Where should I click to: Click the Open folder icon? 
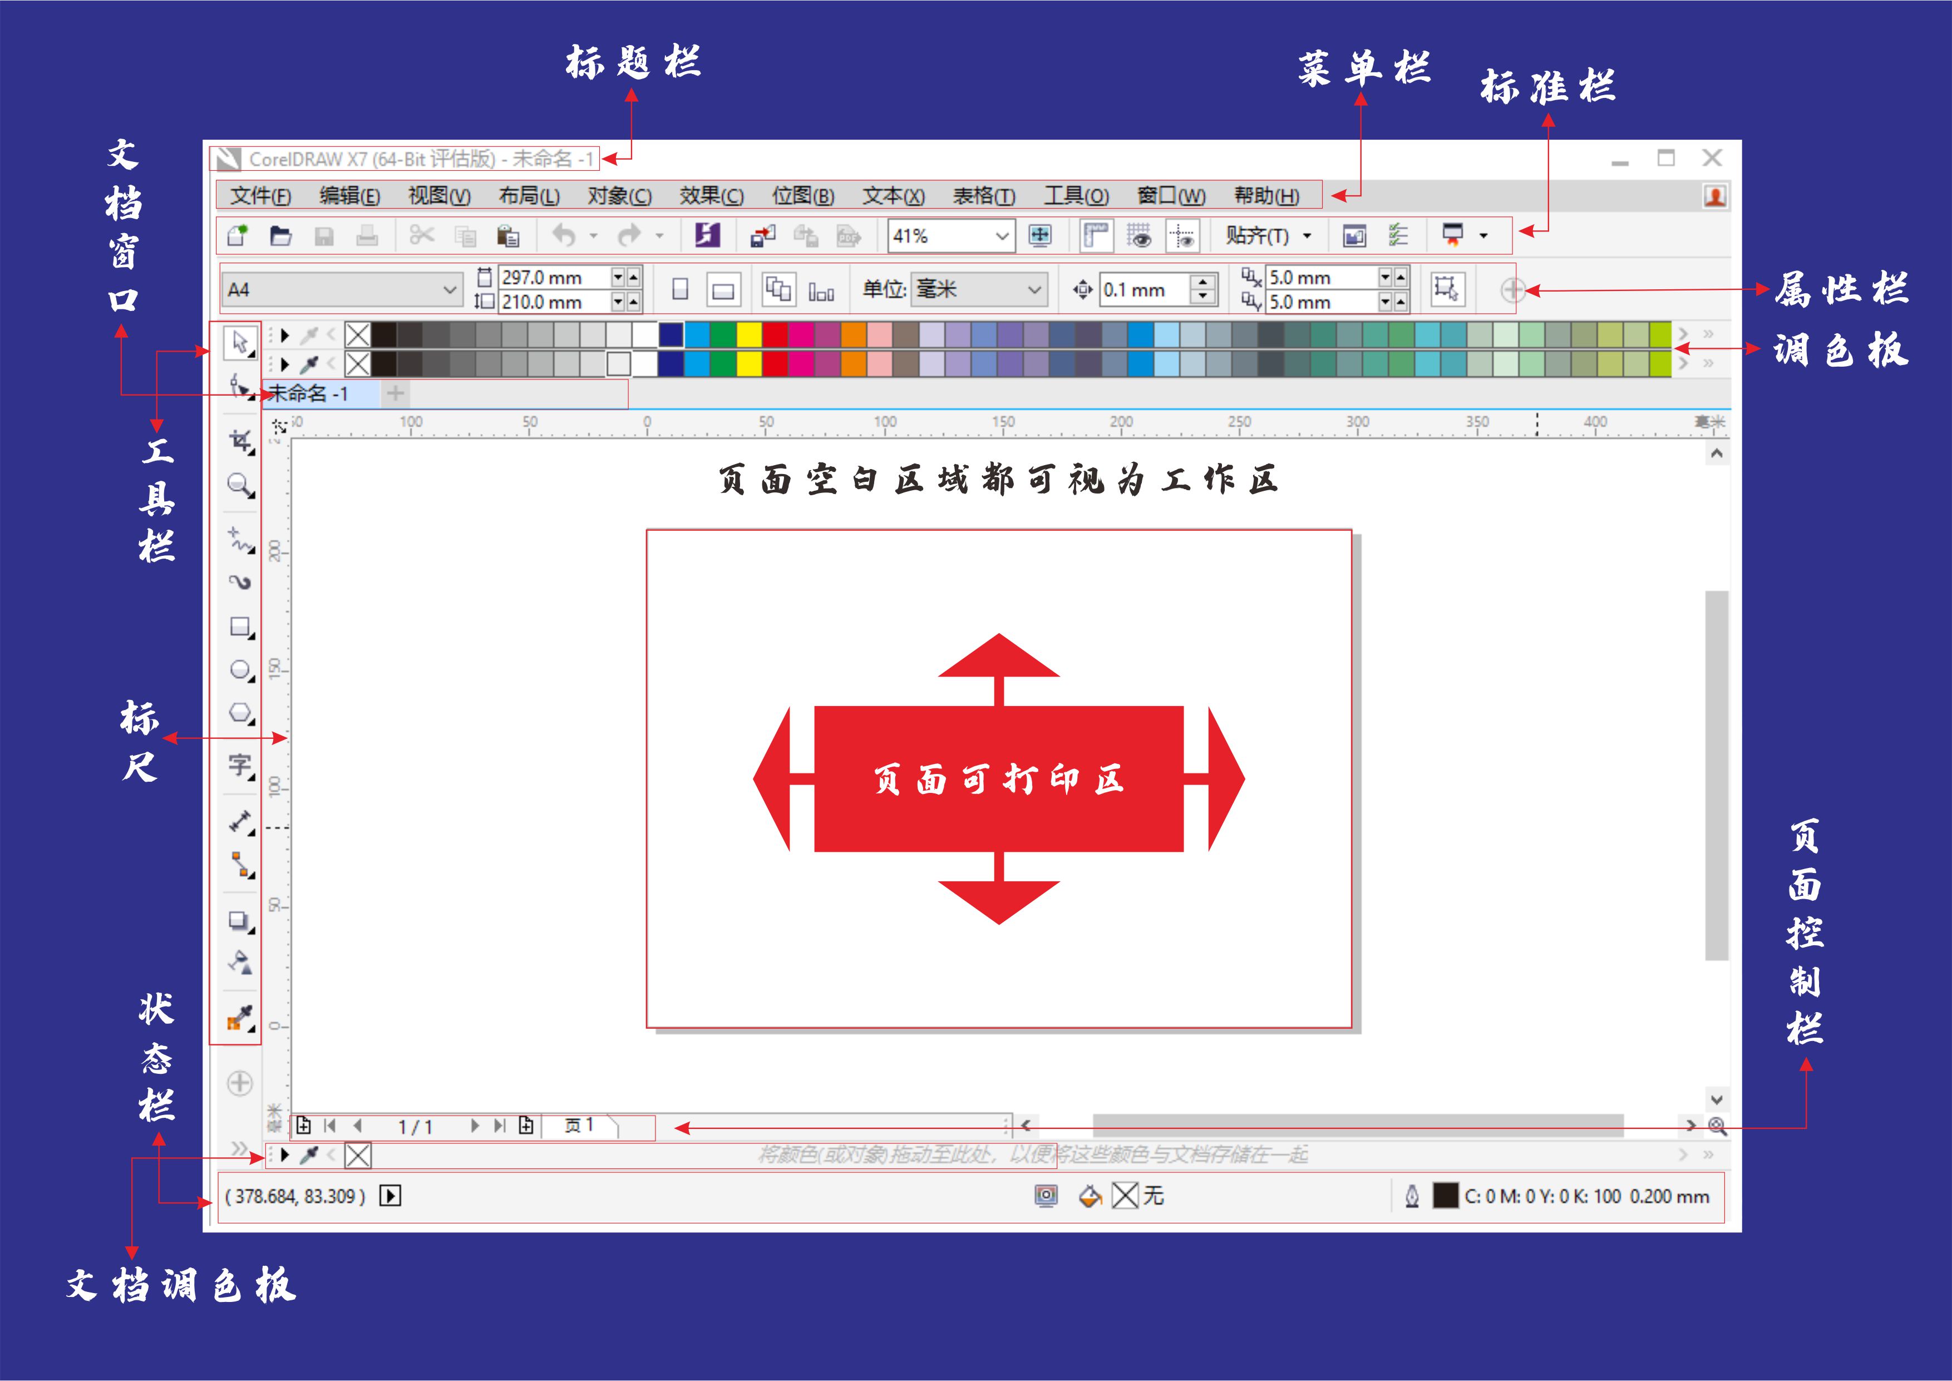point(280,235)
